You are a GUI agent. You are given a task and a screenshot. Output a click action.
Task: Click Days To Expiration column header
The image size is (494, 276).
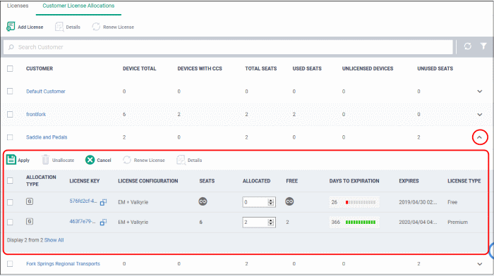(354, 181)
